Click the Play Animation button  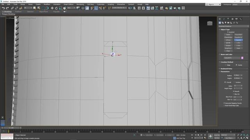(x=198, y=135)
